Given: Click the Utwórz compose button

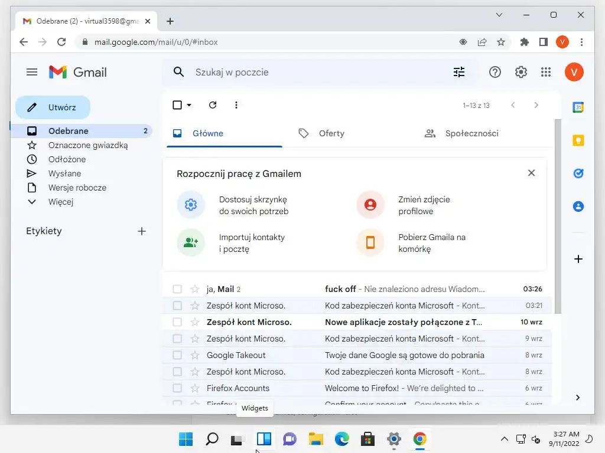Looking at the screenshot, I should 53,107.
